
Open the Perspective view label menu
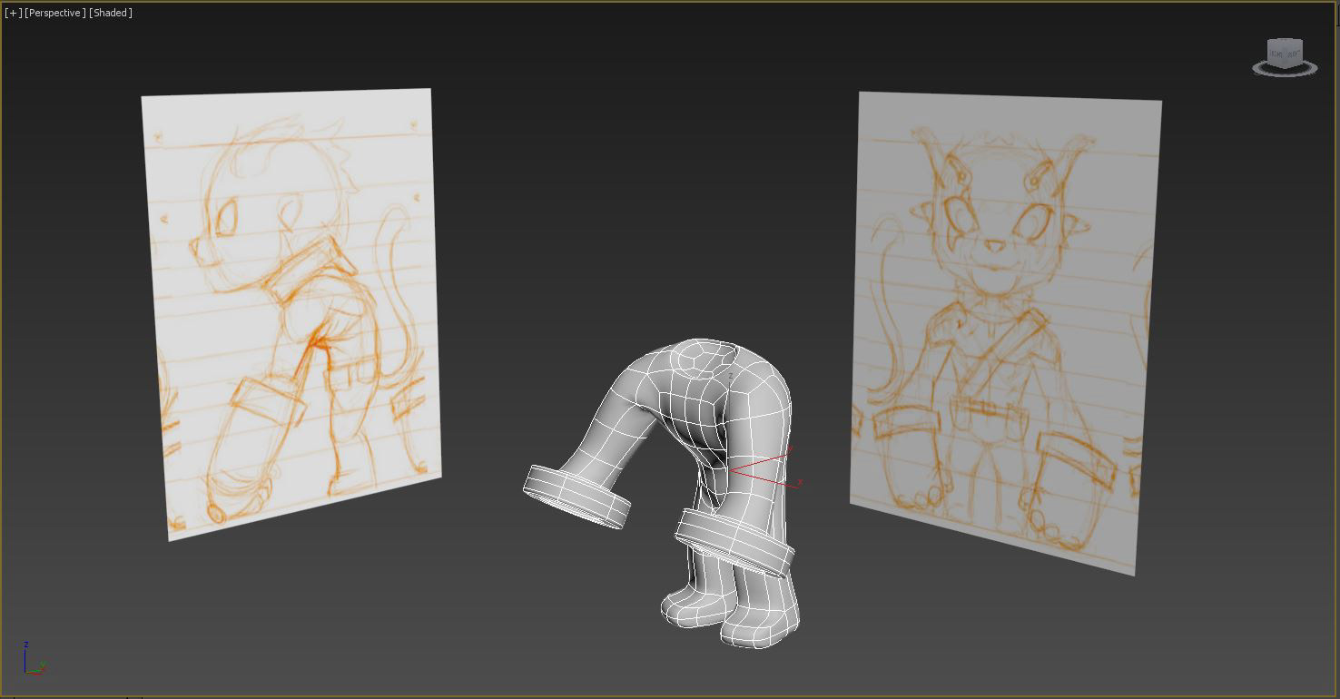[x=55, y=13]
